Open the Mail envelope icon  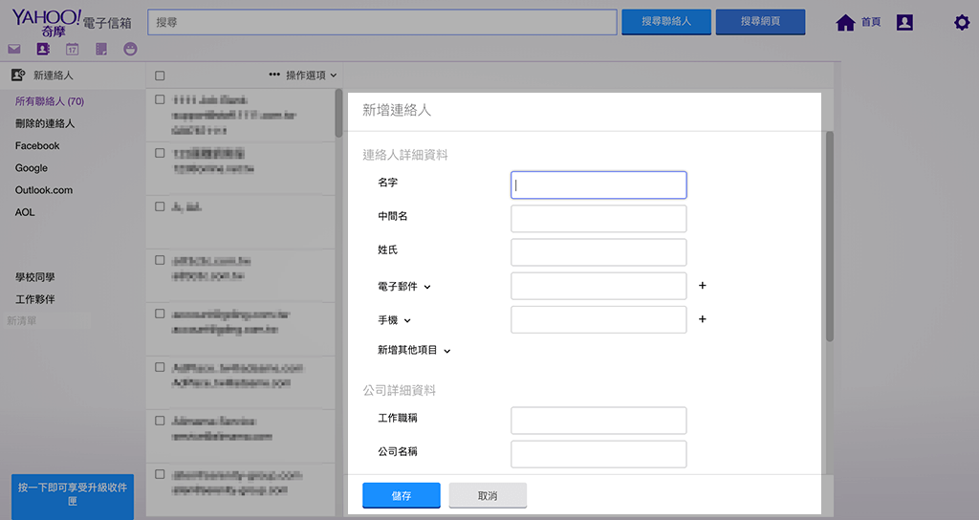pyautogui.click(x=14, y=49)
